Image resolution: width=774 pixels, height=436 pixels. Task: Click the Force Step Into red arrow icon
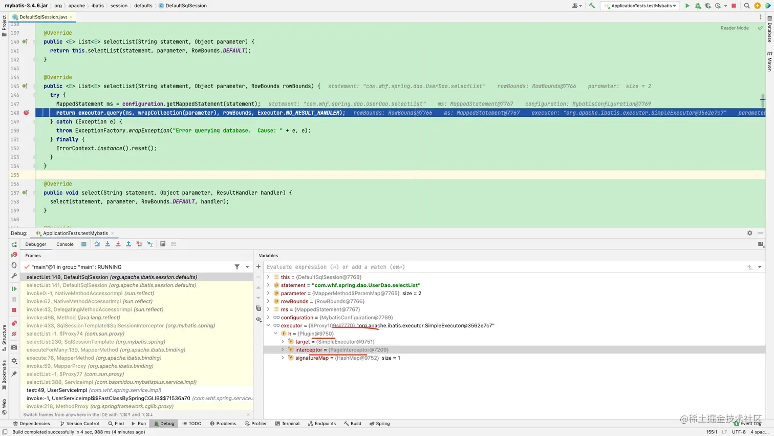point(118,244)
